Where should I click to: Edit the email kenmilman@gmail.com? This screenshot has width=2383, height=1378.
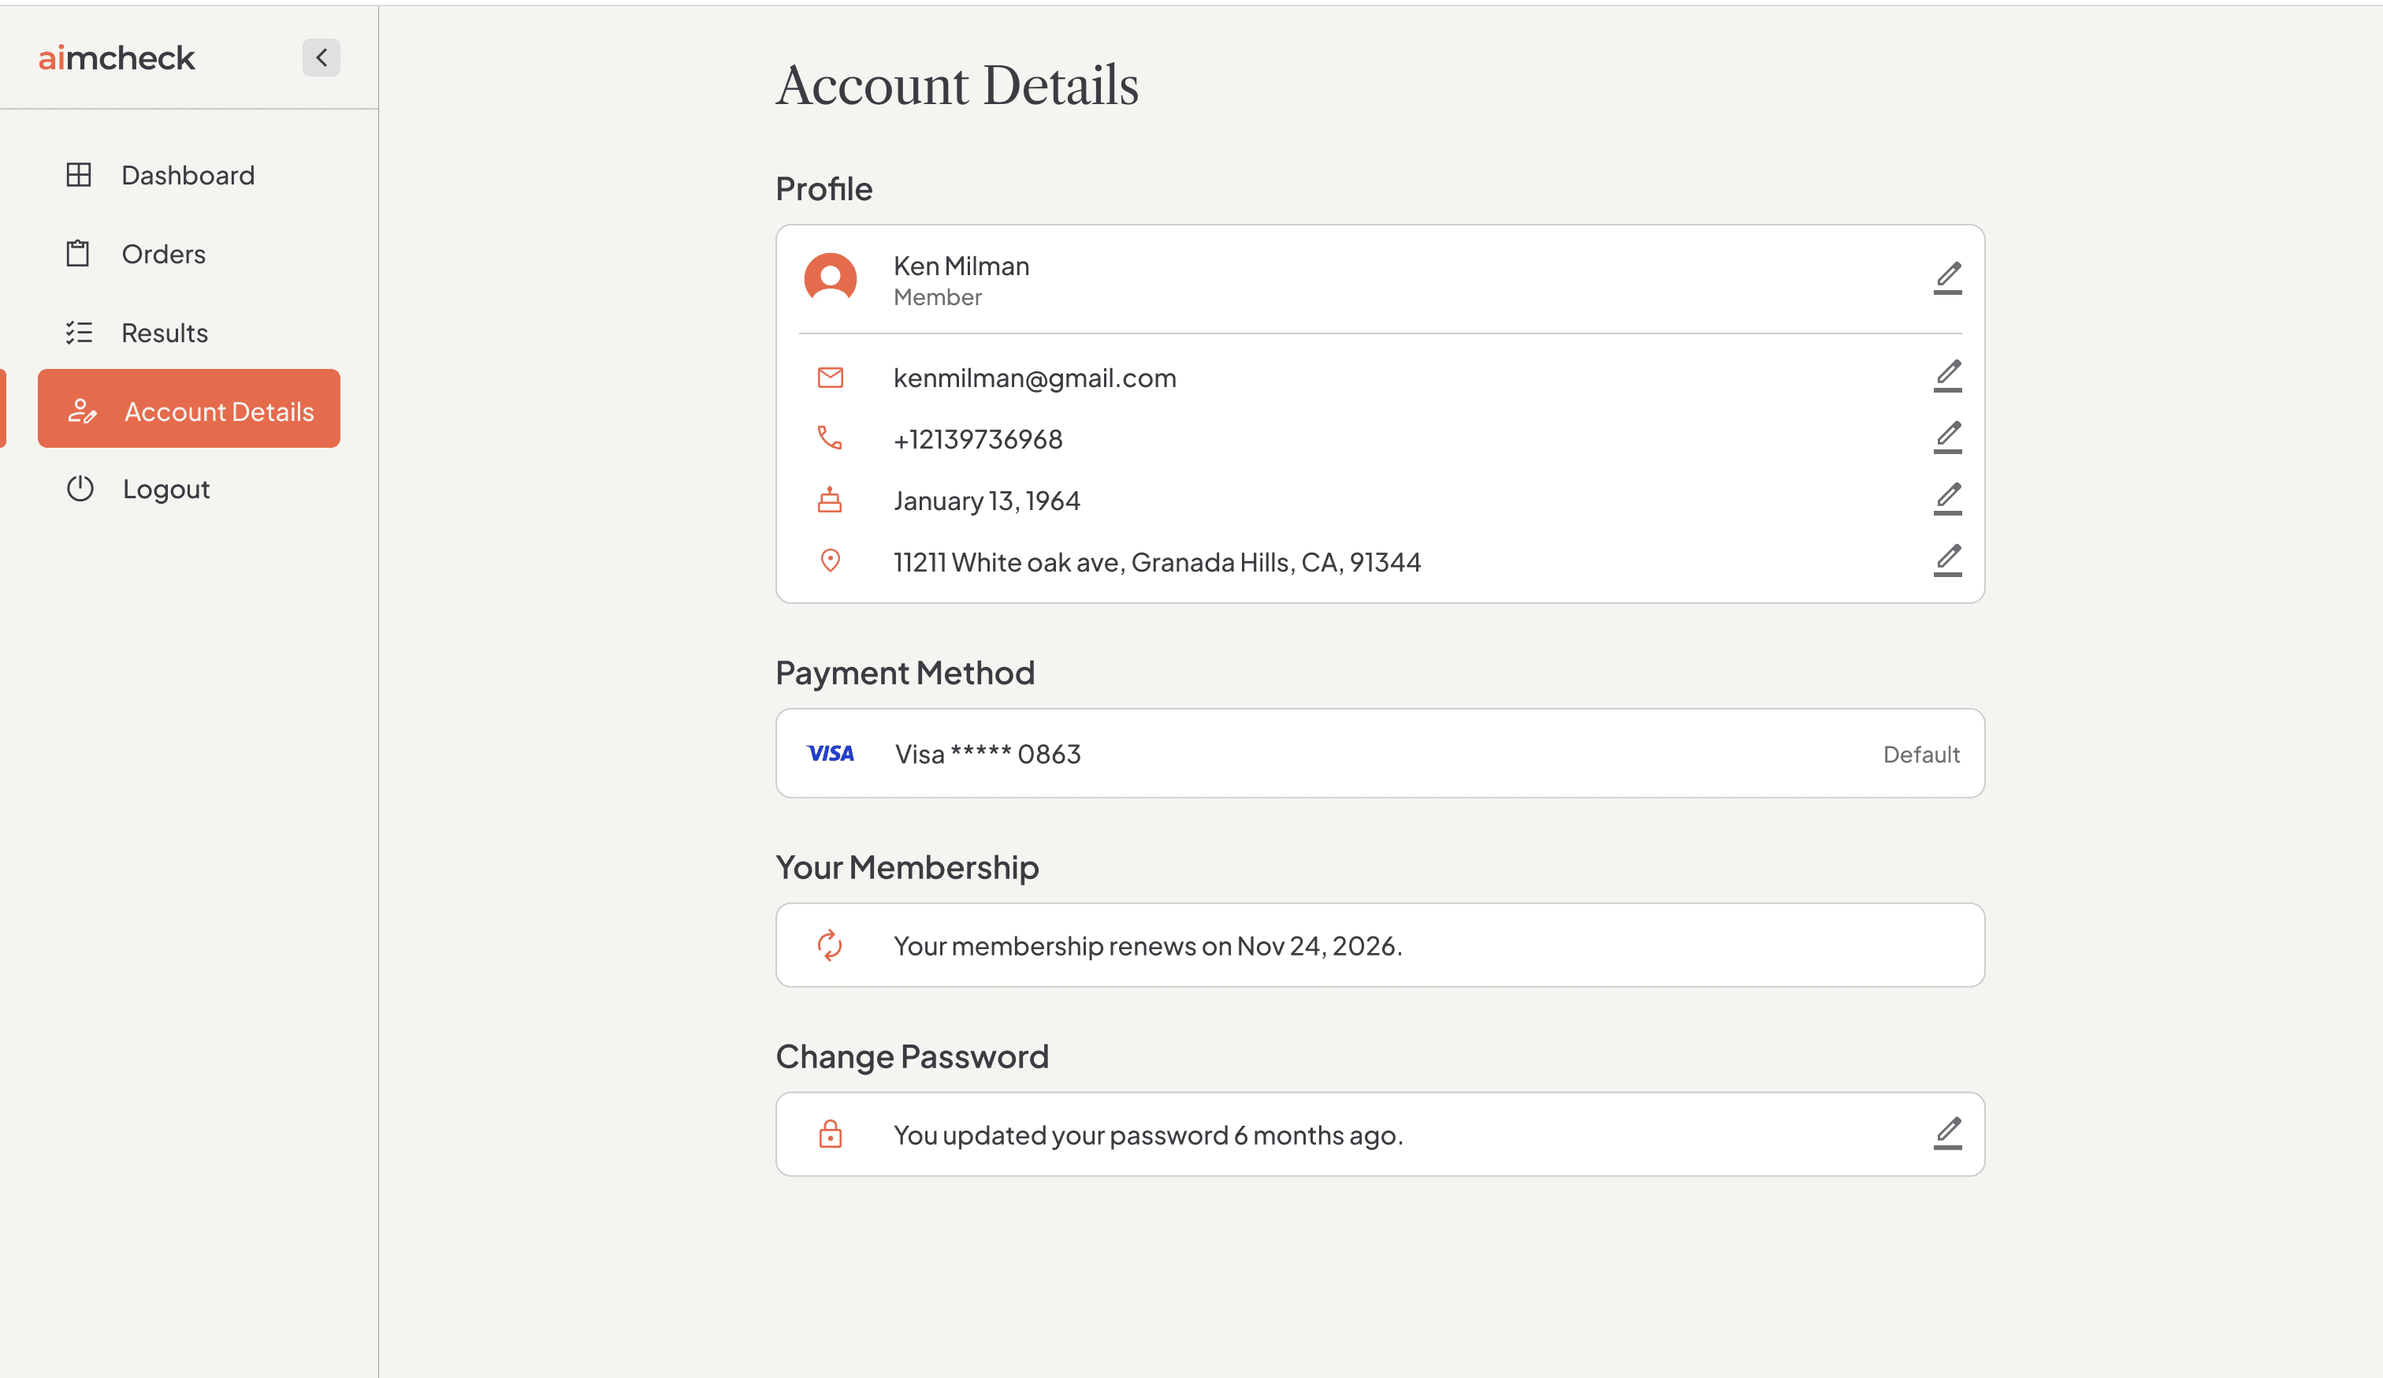click(1948, 375)
